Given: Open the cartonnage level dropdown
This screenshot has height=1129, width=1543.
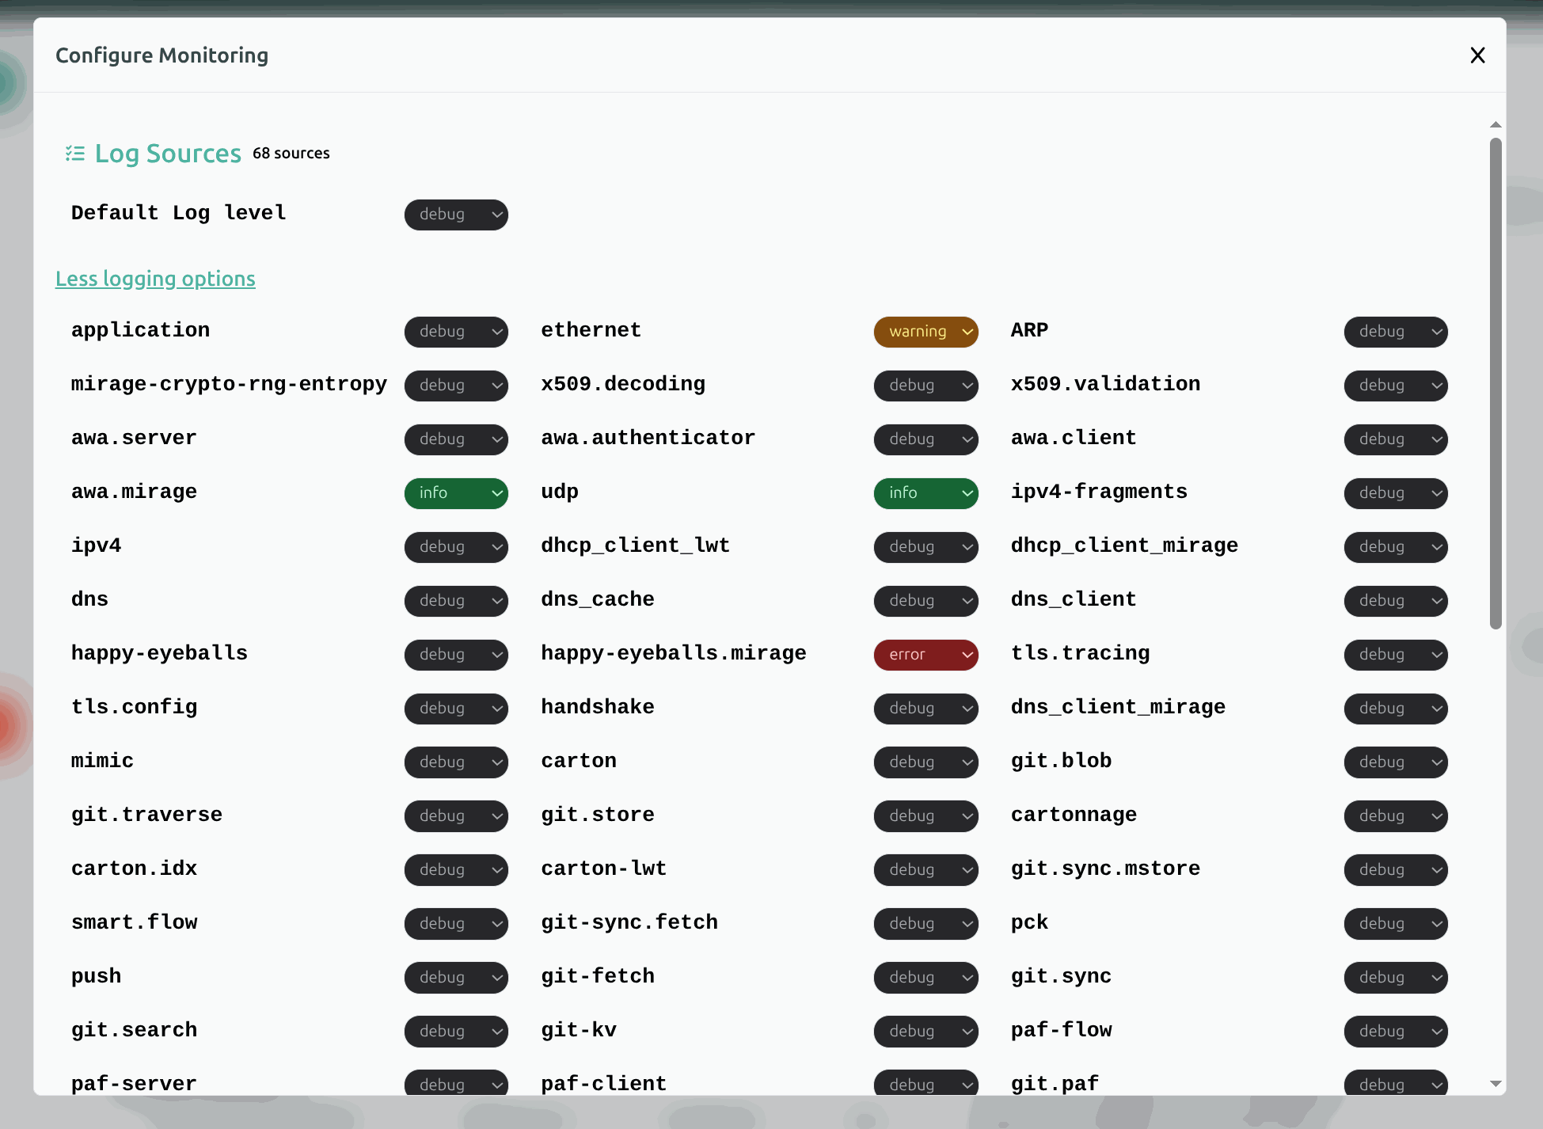Looking at the screenshot, I should (x=1396, y=816).
